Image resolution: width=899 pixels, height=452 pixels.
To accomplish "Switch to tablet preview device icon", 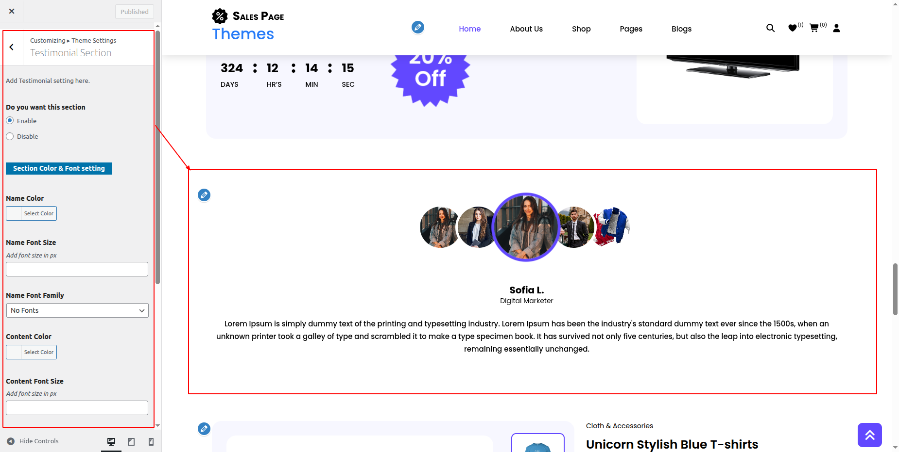I will point(131,441).
